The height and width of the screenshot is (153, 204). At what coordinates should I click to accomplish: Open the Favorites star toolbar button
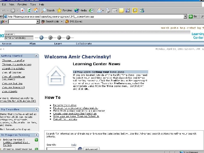click(65, 10)
